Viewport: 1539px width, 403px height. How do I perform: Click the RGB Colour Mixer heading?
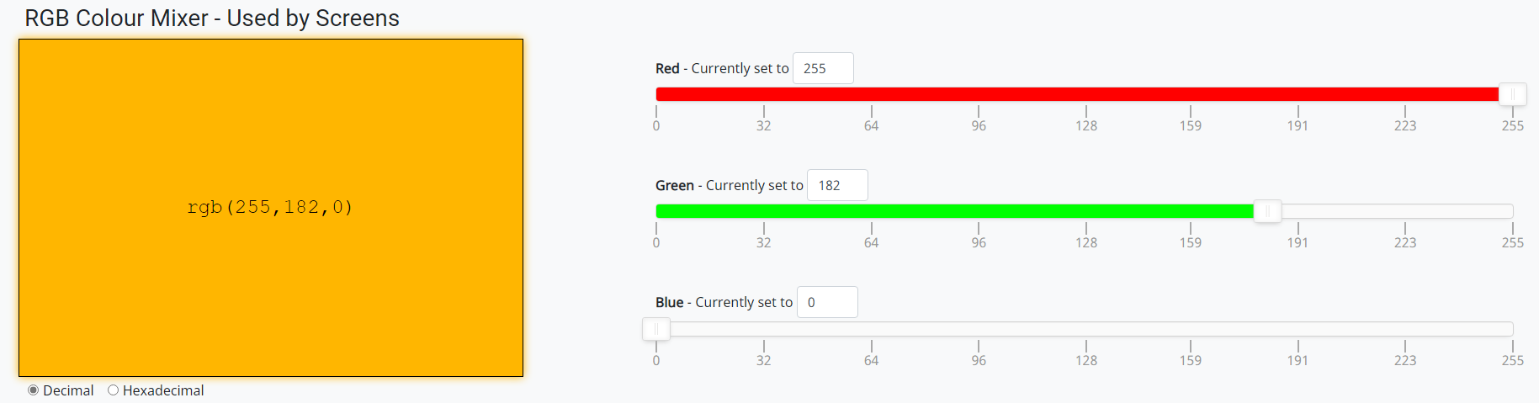pyautogui.click(x=212, y=19)
